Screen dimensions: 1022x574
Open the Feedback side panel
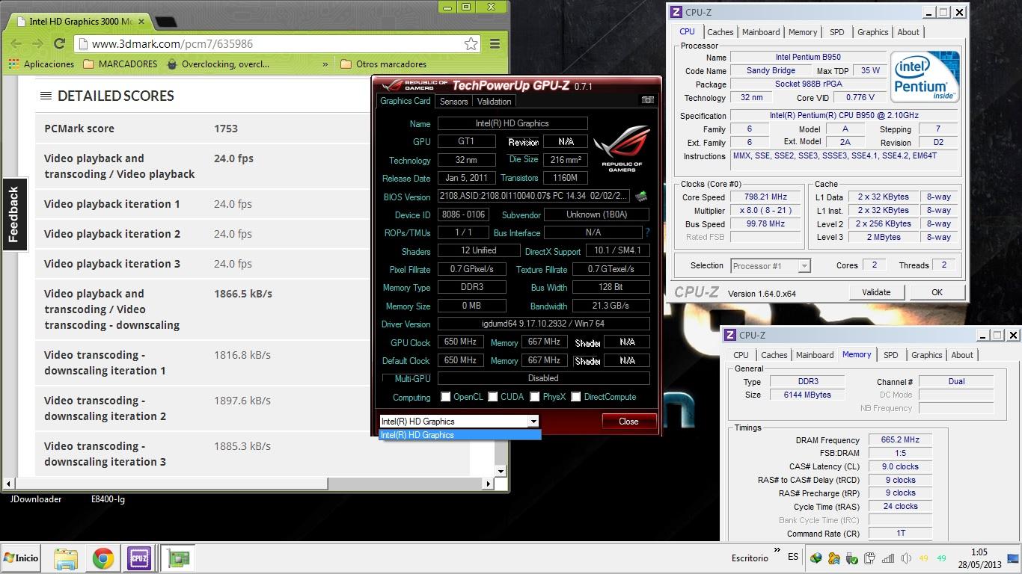coord(13,215)
